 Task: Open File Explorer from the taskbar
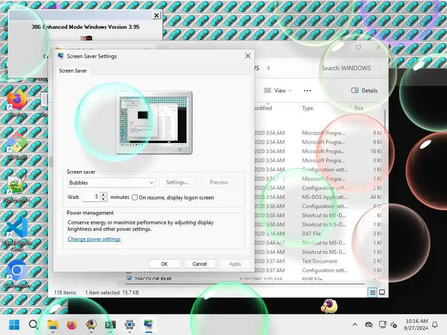(53, 325)
